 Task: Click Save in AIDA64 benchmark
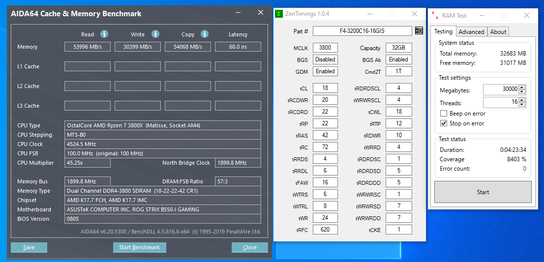click(x=29, y=247)
